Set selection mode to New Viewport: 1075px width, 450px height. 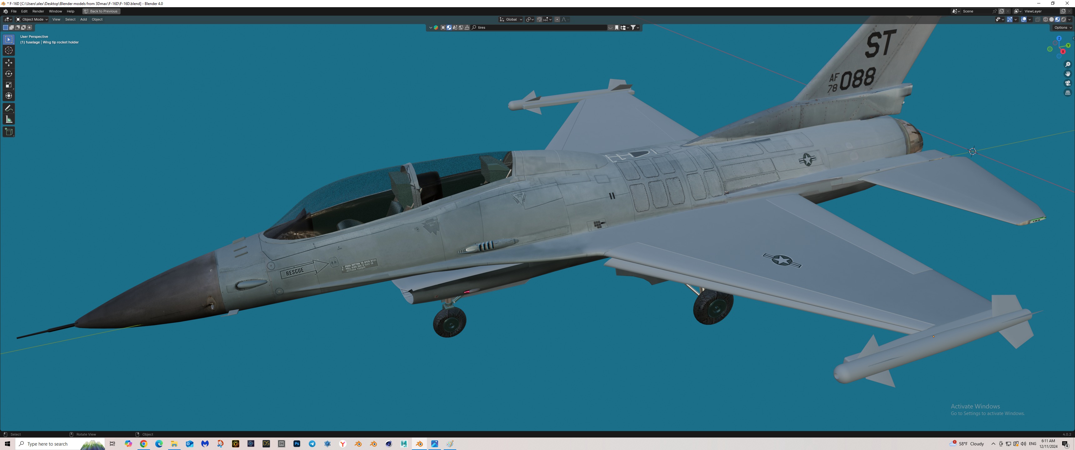(x=6, y=27)
